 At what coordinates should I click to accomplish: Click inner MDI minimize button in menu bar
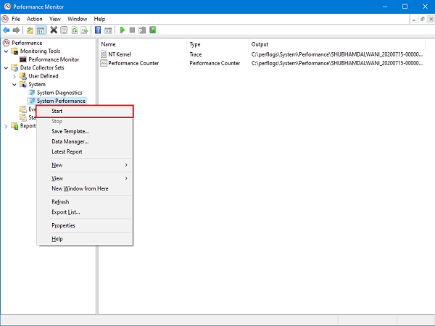[414, 19]
